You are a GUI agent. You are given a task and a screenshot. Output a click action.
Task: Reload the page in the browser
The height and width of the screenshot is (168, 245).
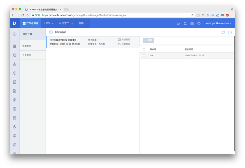pyautogui.click(x=22, y=15)
